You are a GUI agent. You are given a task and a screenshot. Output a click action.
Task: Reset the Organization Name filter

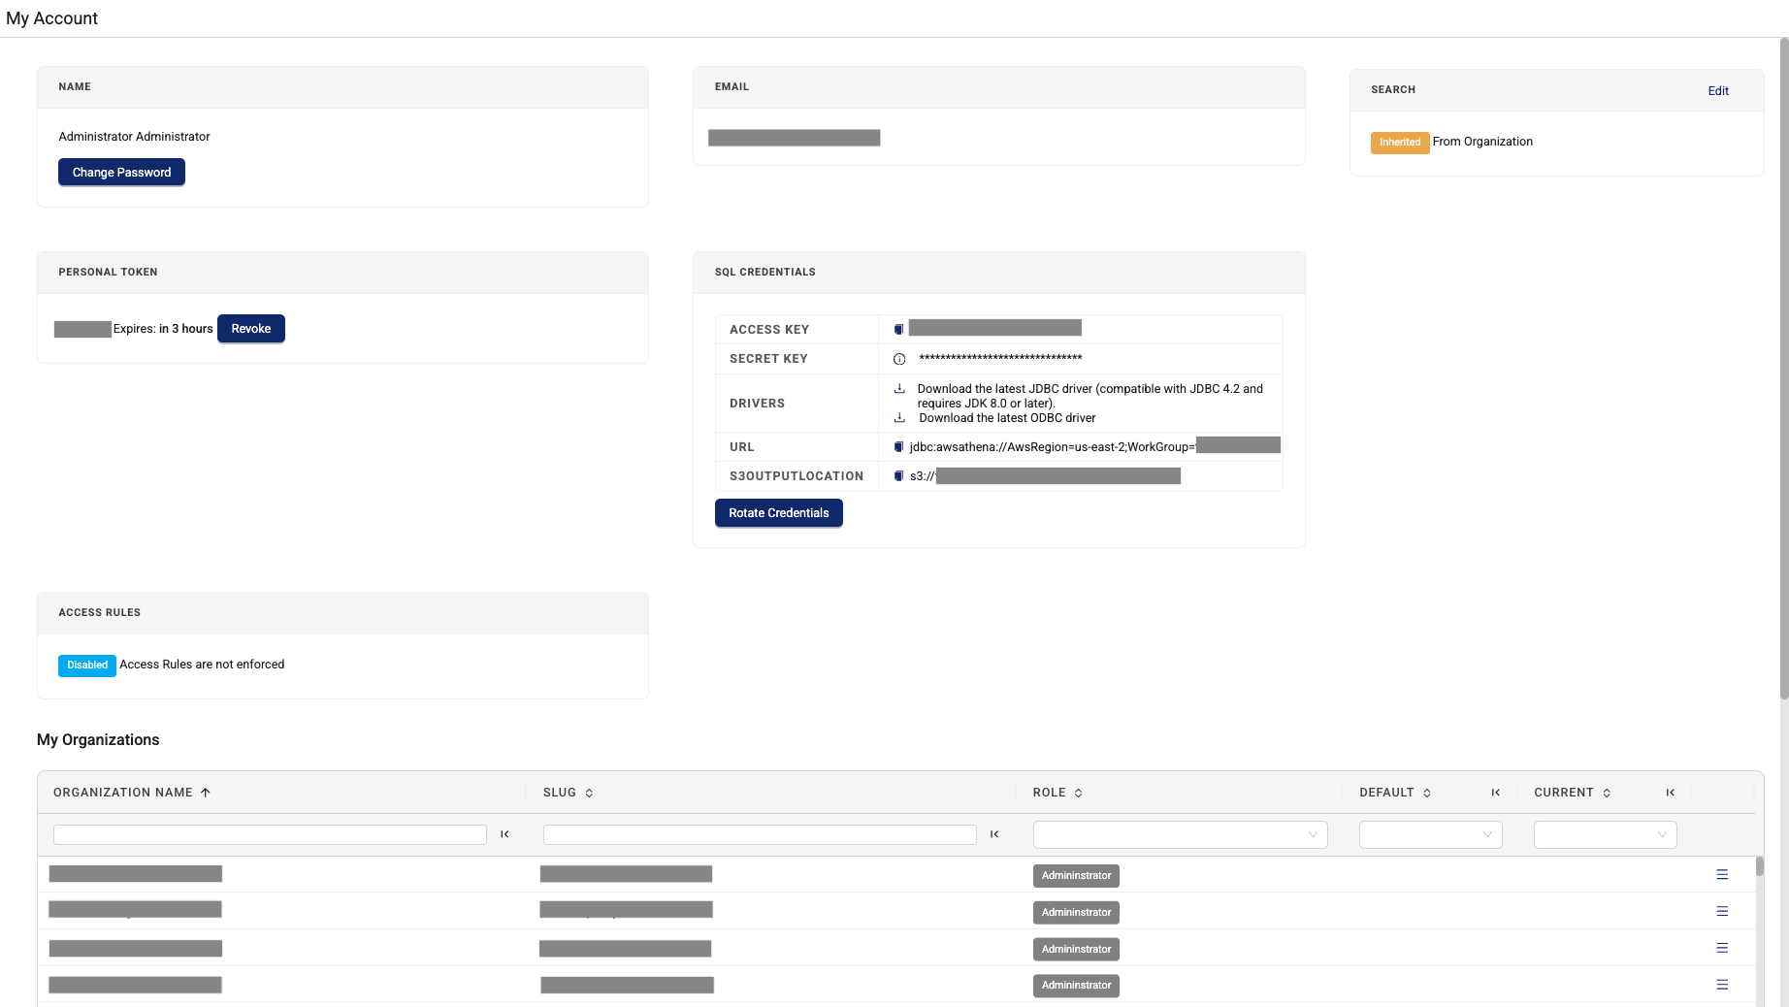(504, 834)
